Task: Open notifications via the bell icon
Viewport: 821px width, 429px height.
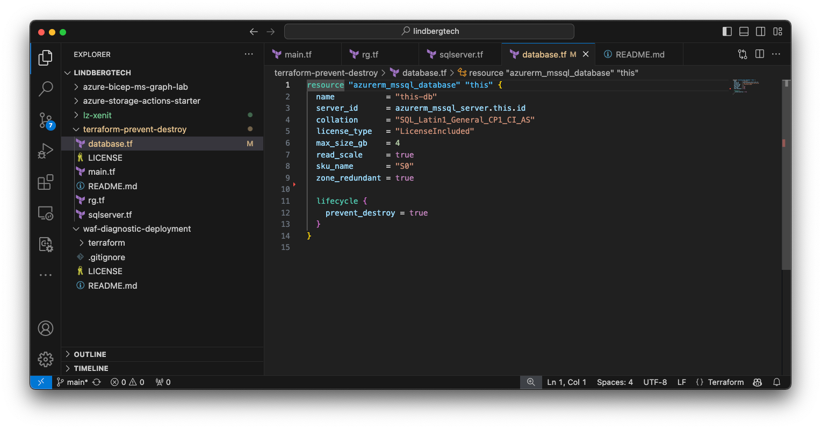Action: point(776,382)
